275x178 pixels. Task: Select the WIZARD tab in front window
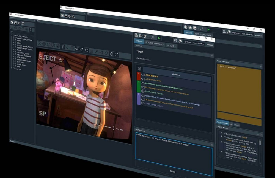tap(139, 41)
